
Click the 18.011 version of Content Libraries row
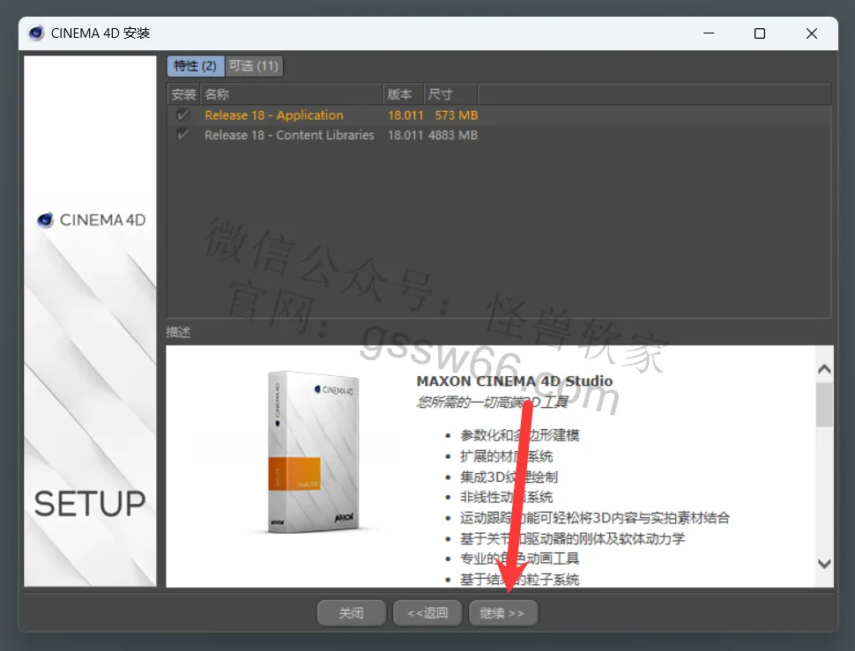[x=405, y=135]
